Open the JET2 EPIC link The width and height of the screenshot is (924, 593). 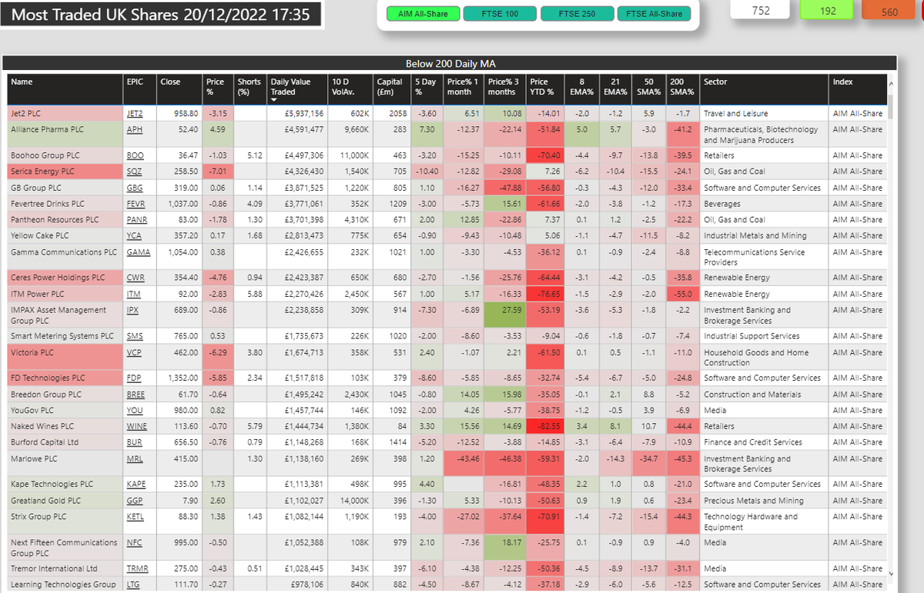pos(134,114)
